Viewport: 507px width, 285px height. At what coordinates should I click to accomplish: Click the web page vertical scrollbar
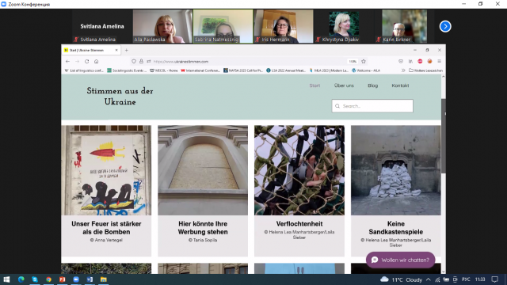coord(444,136)
